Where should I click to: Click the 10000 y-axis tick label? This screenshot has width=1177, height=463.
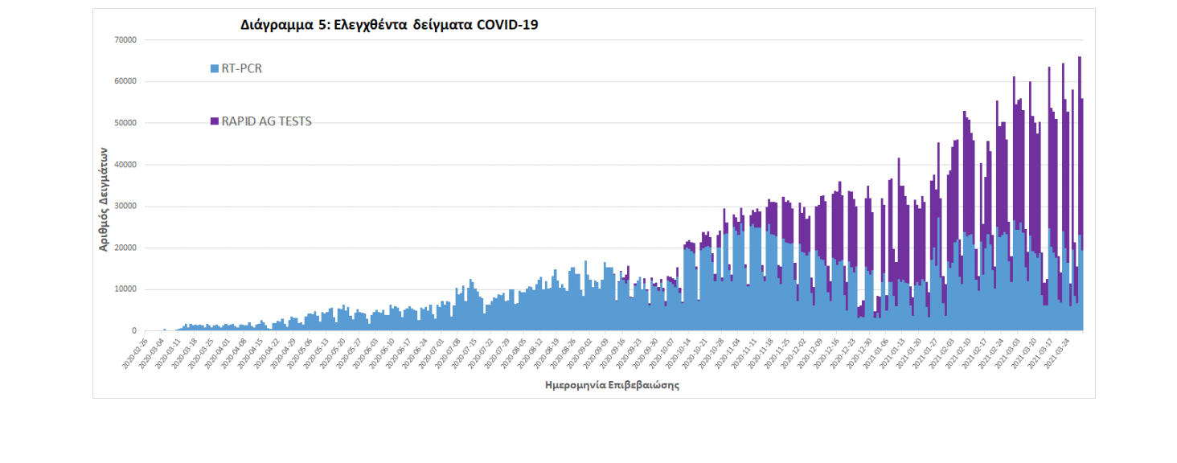pyautogui.click(x=125, y=289)
